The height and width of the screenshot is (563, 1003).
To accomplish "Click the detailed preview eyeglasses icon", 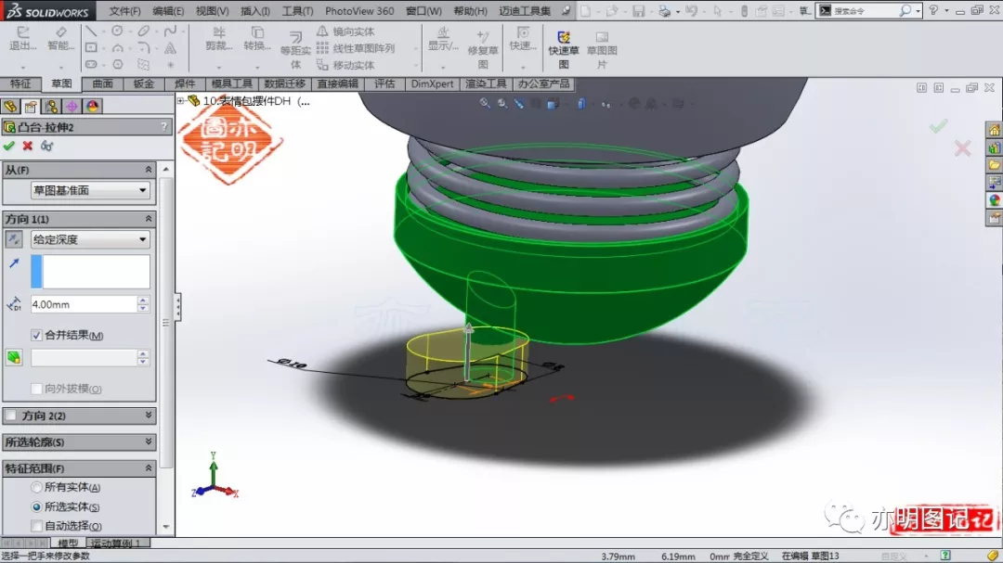I will coord(46,147).
